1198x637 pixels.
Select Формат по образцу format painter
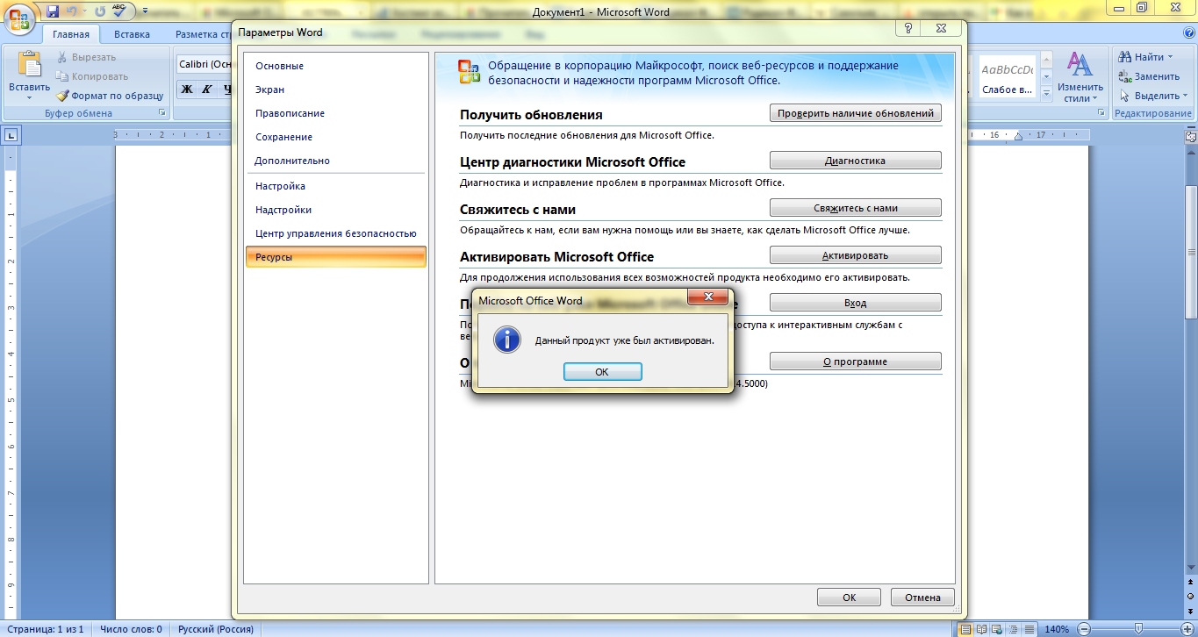[111, 96]
